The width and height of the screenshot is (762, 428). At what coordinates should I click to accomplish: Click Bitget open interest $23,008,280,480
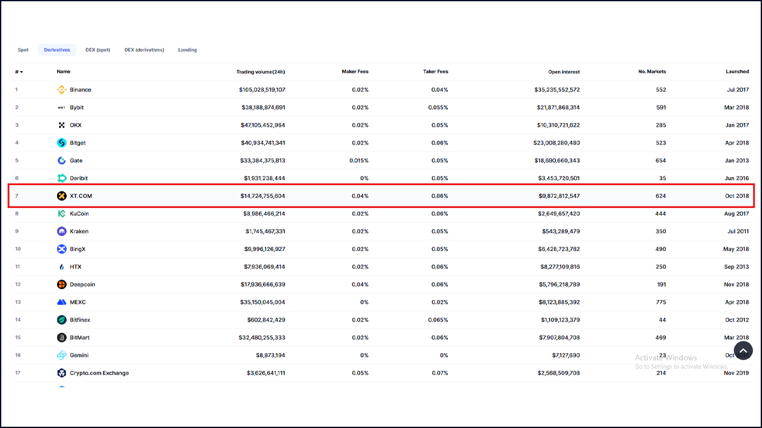[x=557, y=143]
